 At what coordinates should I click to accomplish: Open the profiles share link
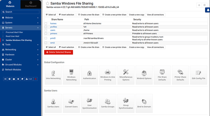[54, 27]
